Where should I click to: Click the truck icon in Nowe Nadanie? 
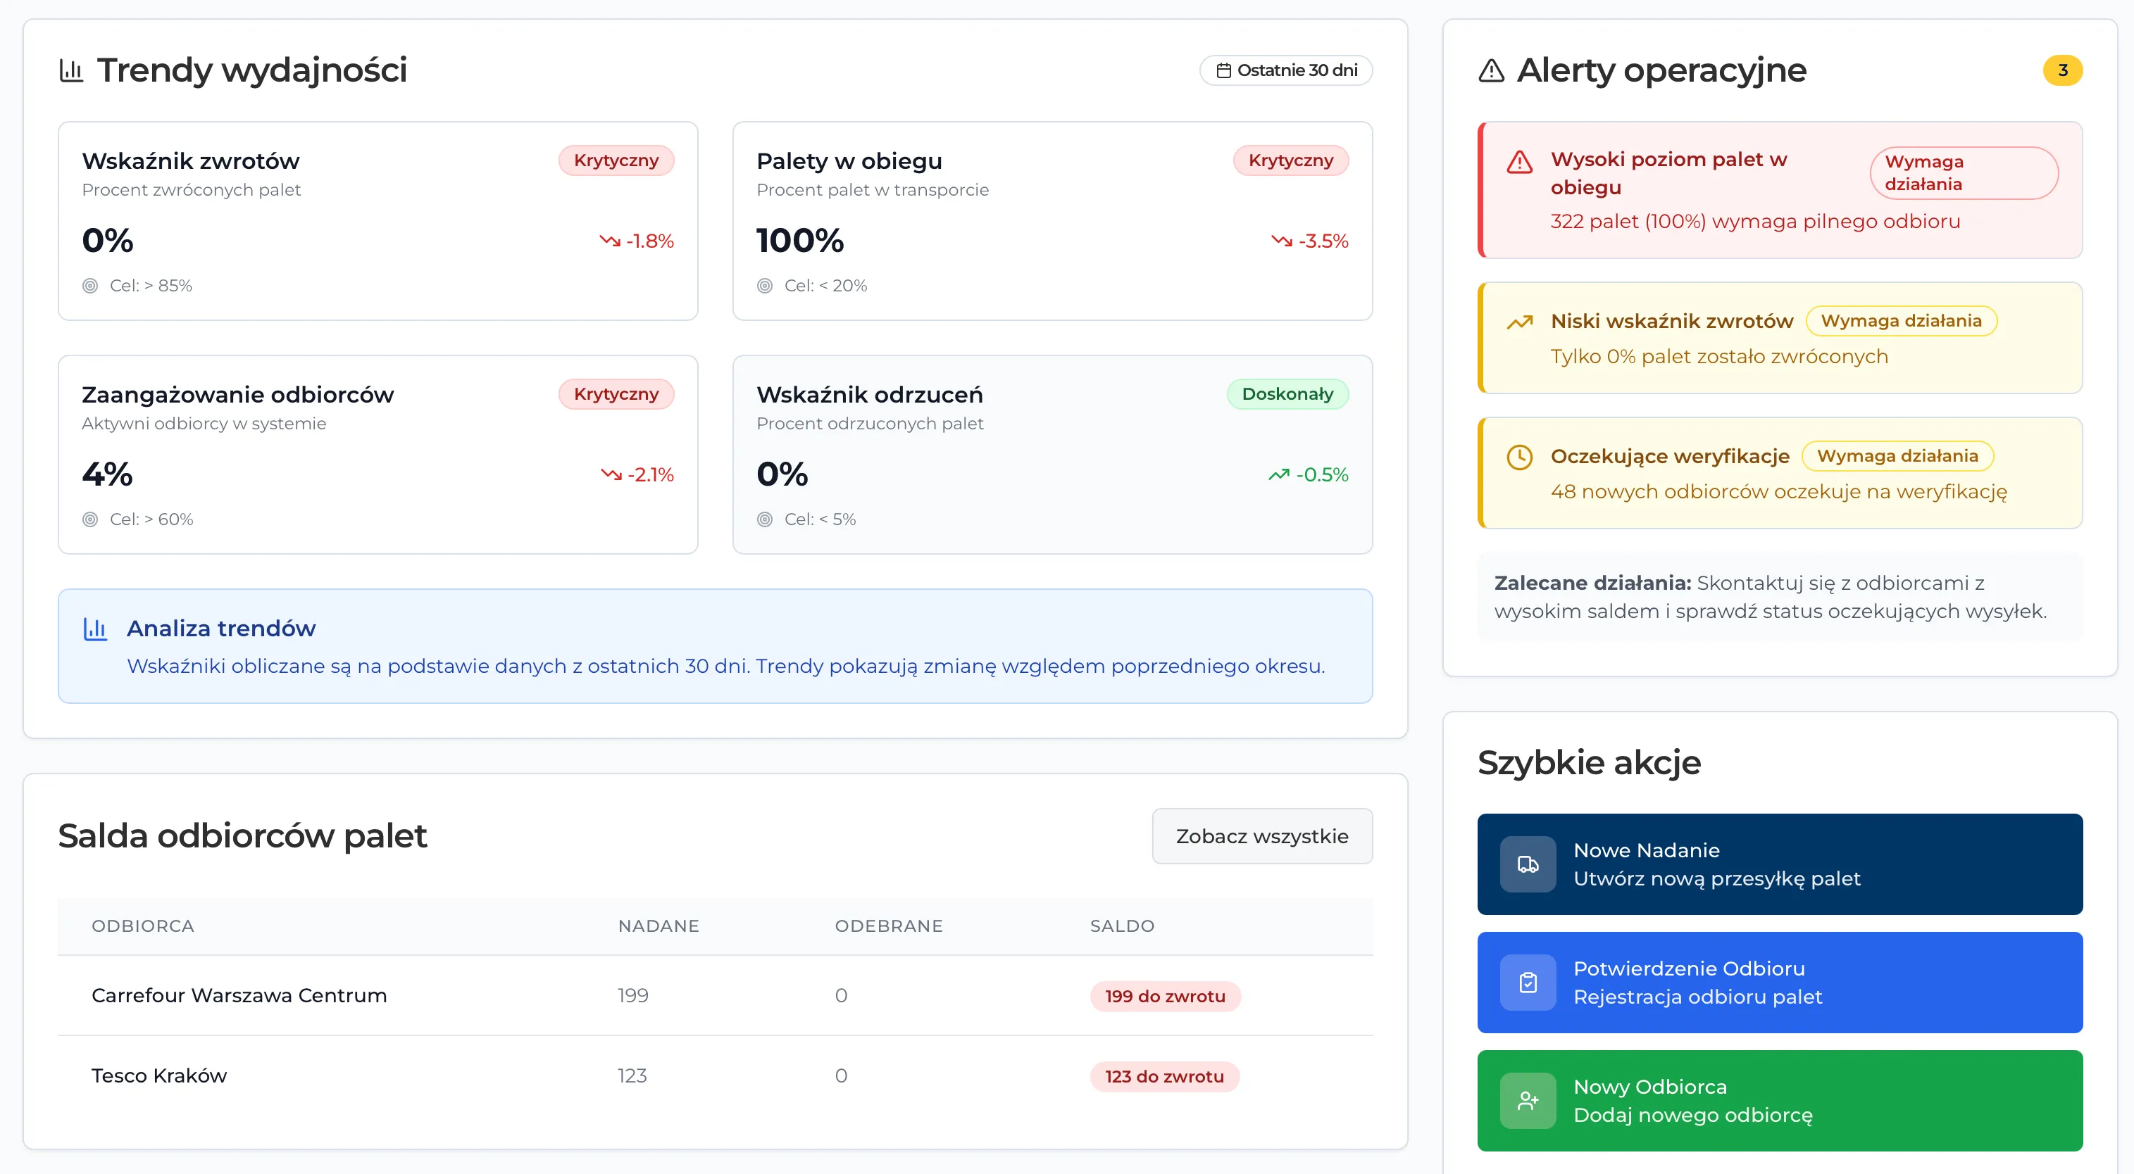pos(1528,864)
